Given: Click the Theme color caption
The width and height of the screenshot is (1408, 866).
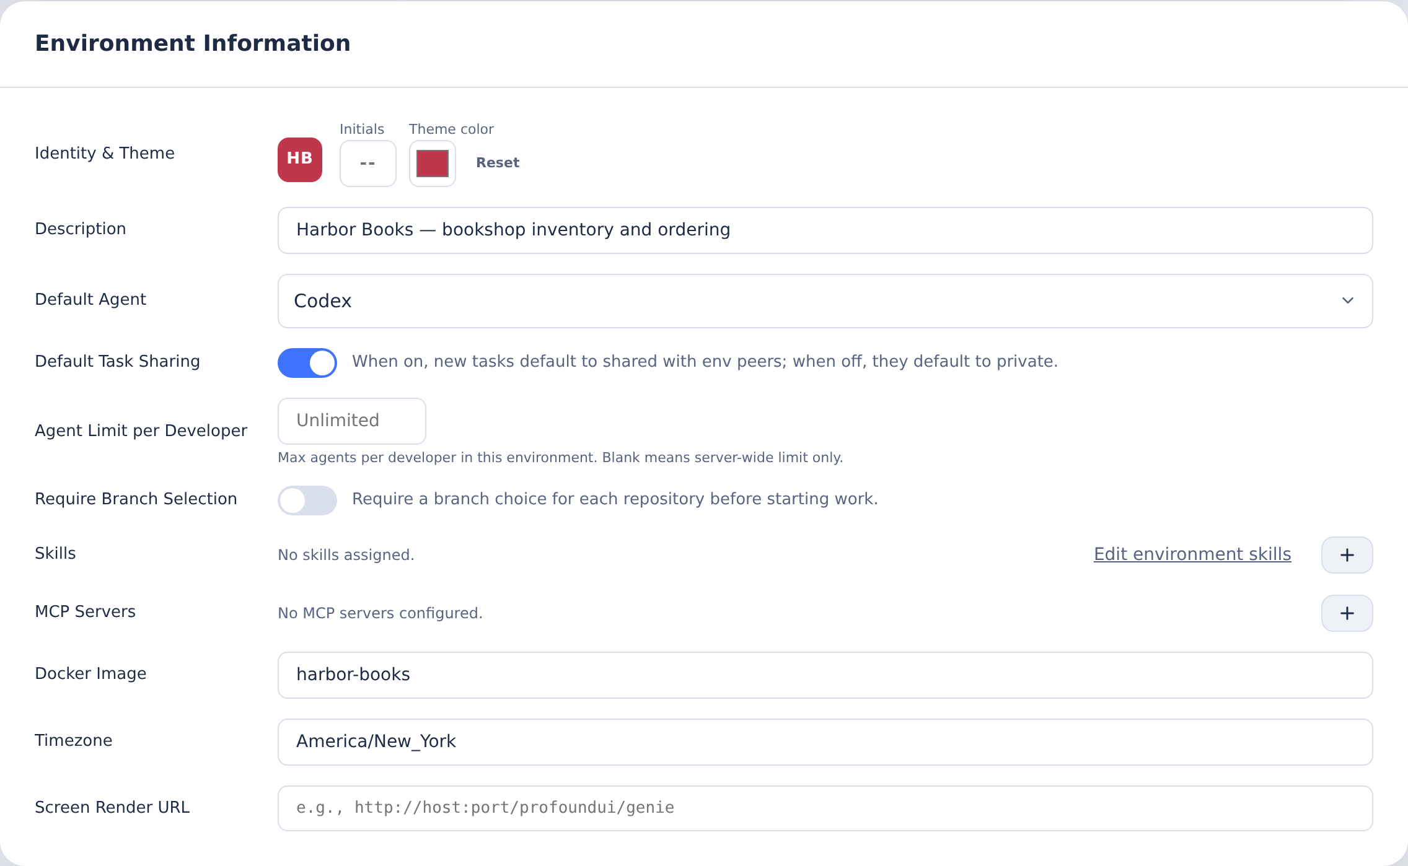Looking at the screenshot, I should [451, 129].
